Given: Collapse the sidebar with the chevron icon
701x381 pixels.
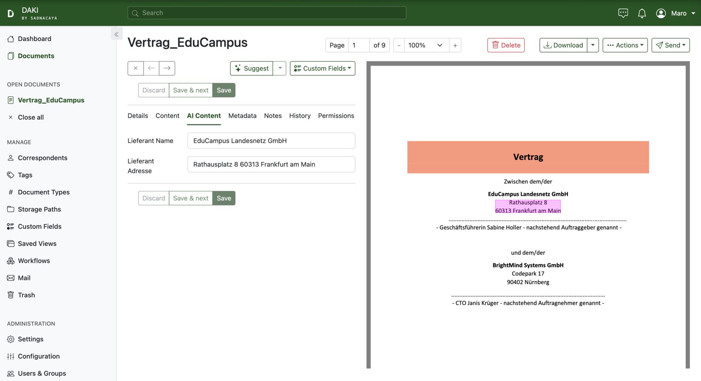Looking at the screenshot, I should 117,34.
